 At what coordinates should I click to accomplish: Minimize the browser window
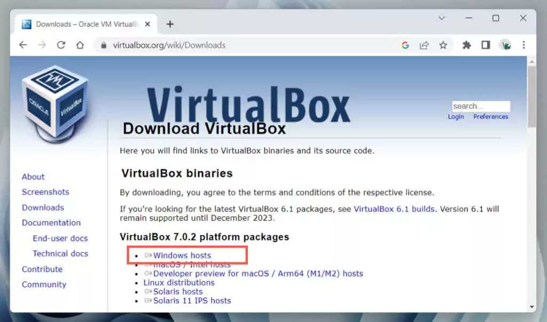click(468, 18)
